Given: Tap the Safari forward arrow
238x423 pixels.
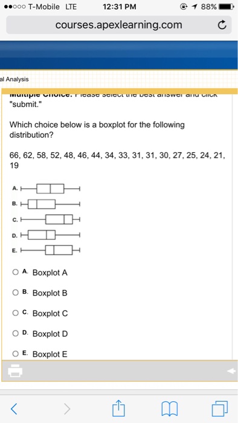Looking at the screenshot, I should pos(67,408).
